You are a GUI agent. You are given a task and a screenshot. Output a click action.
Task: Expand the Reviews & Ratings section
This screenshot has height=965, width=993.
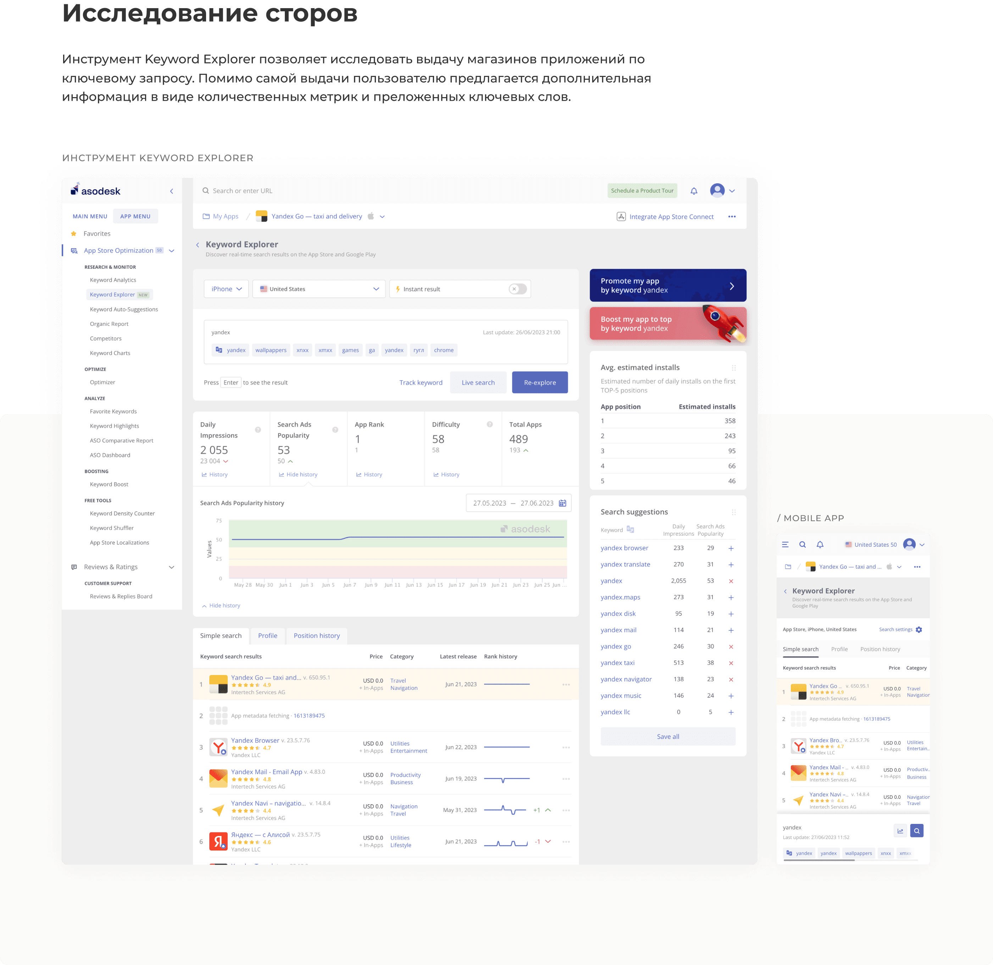point(171,567)
